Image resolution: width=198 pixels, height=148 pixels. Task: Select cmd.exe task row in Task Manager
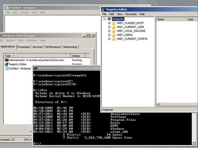47,60
